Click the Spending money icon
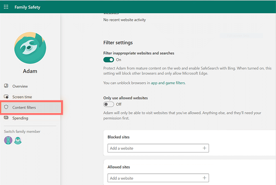Image resolution: width=276 pixels, height=185 pixels. click(x=6, y=118)
